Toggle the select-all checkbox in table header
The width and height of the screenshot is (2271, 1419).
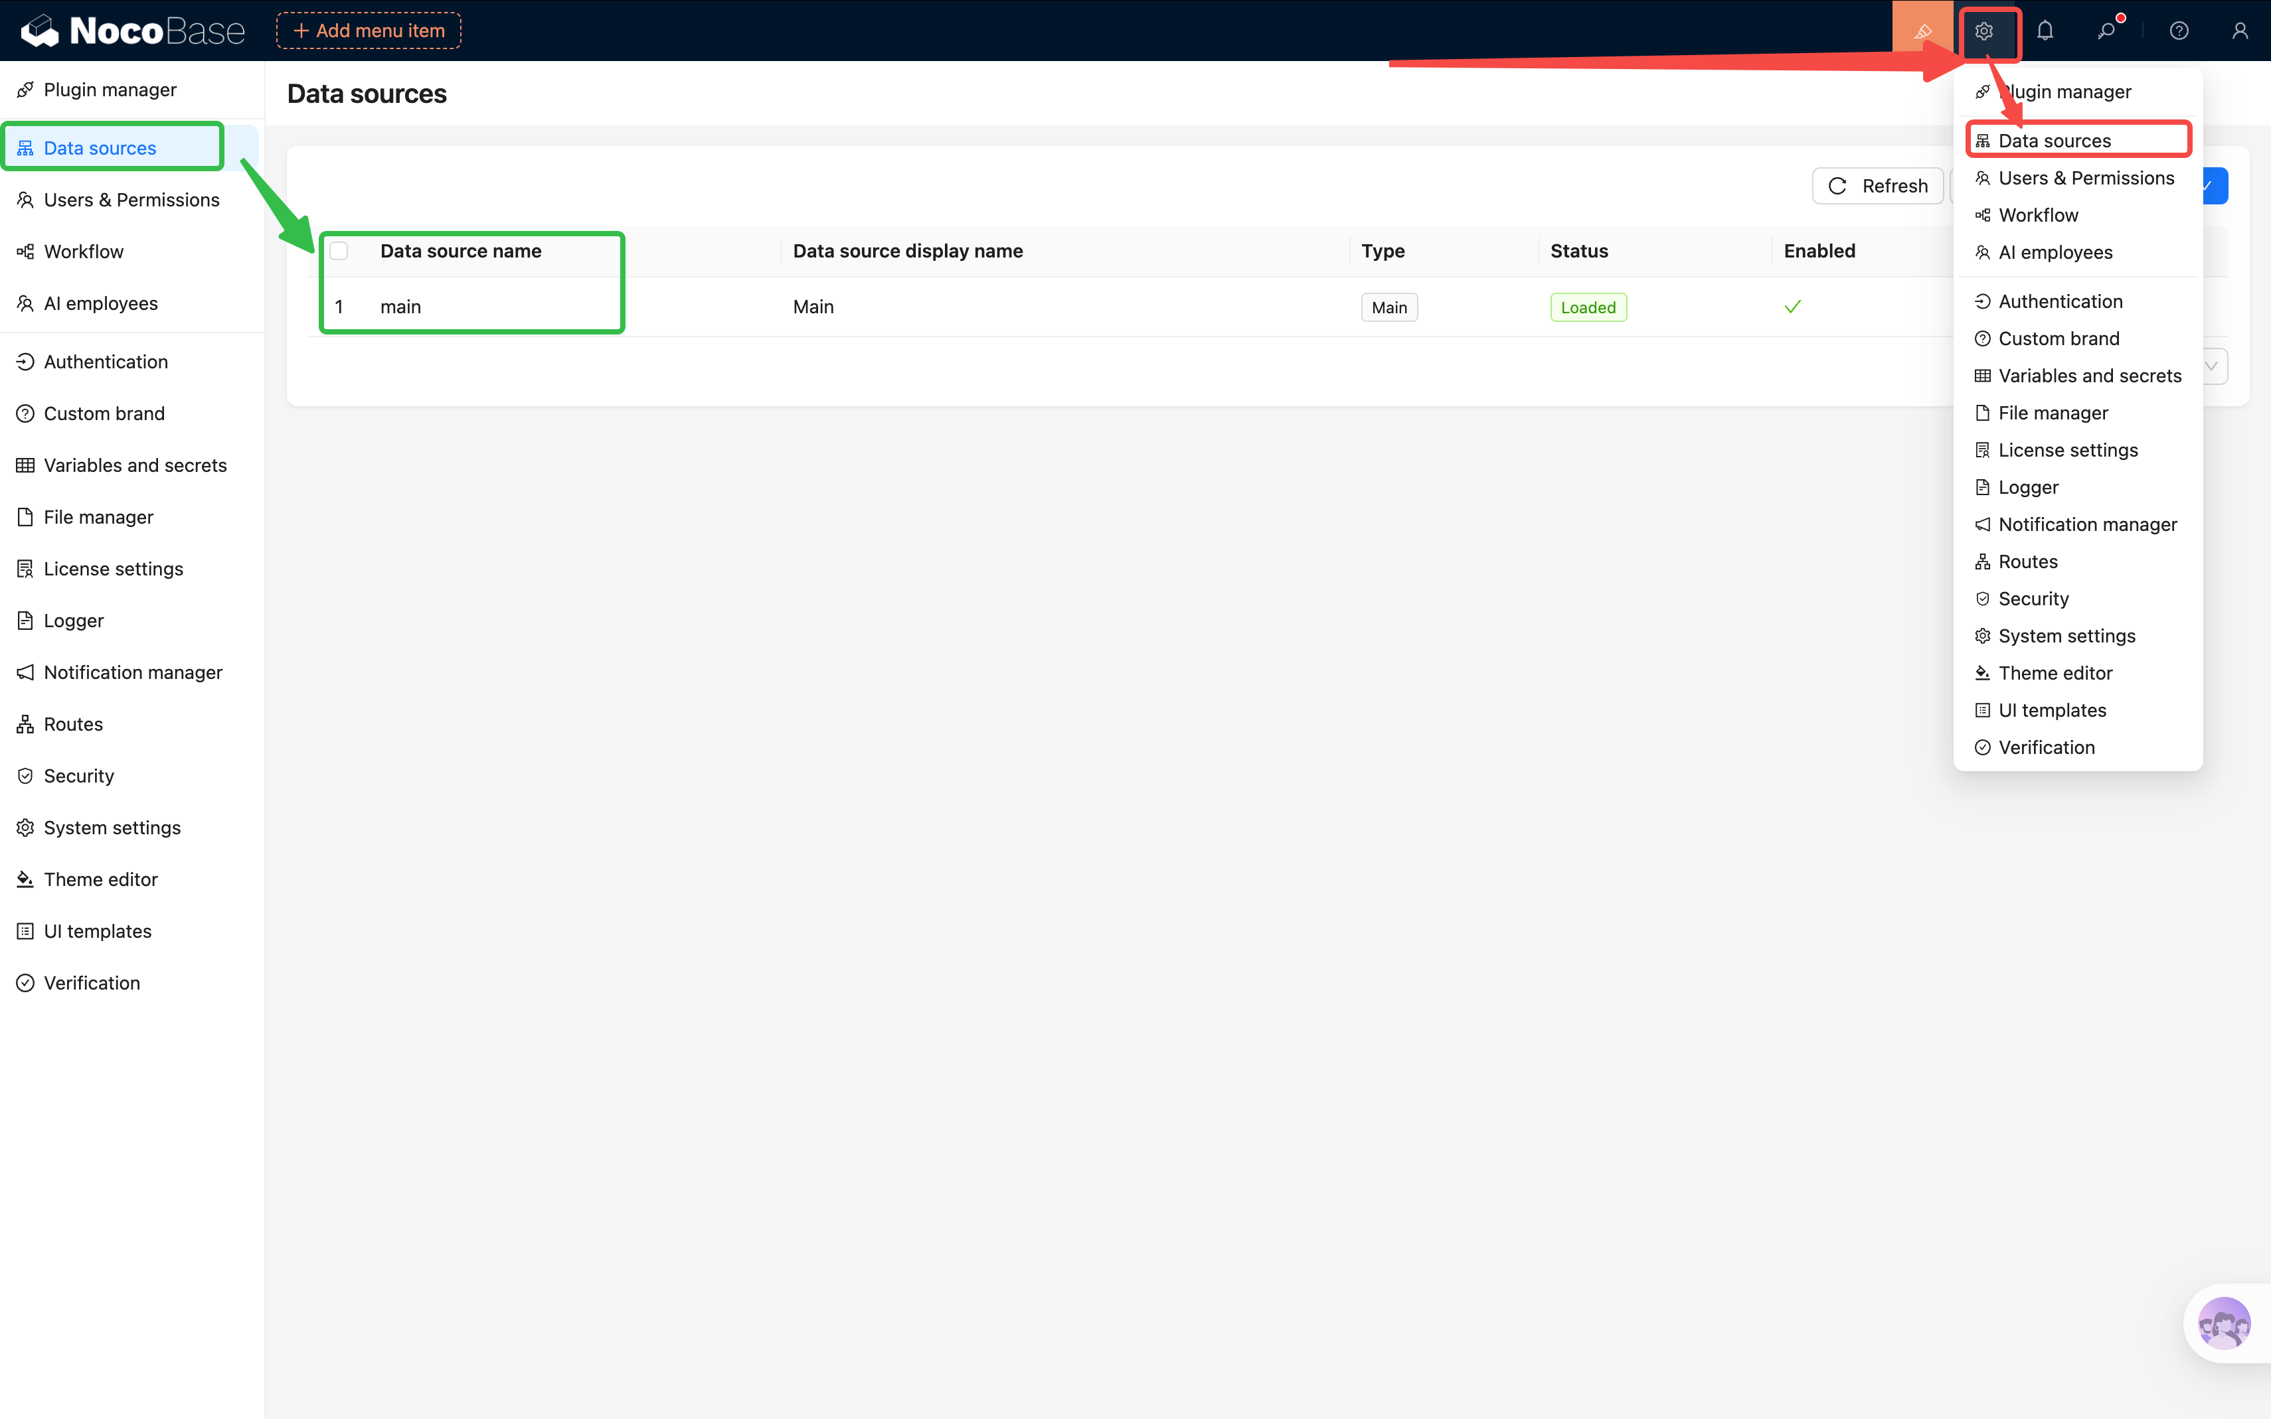339,251
